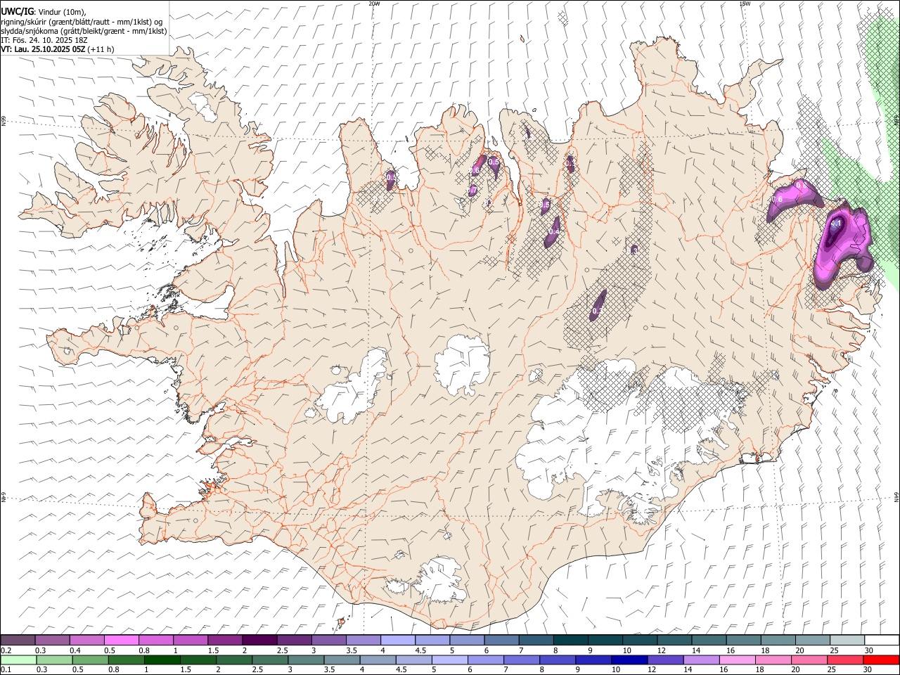Click the dark navy blue 10–12 swatch in the lower legend
The width and height of the screenshot is (900, 675).
[x=629, y=660]
